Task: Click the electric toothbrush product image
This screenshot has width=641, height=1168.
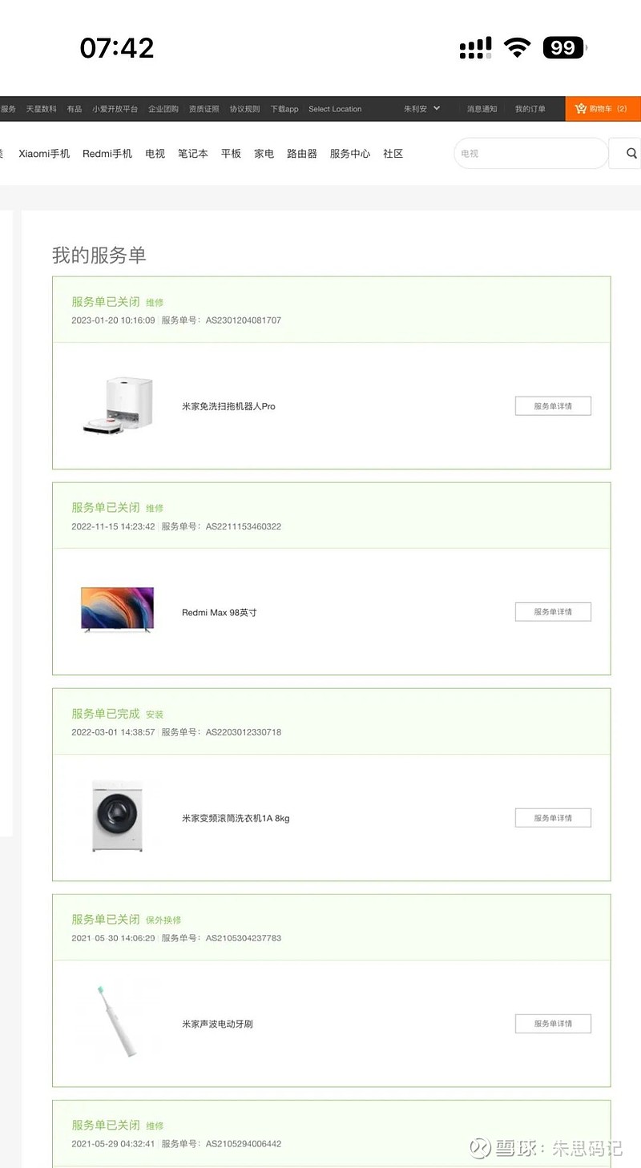Action: (x=117, y=1022)
